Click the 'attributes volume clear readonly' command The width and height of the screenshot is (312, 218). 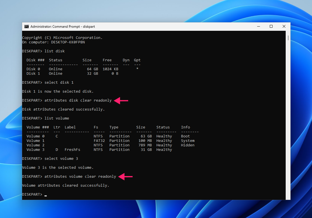point(80,177)
